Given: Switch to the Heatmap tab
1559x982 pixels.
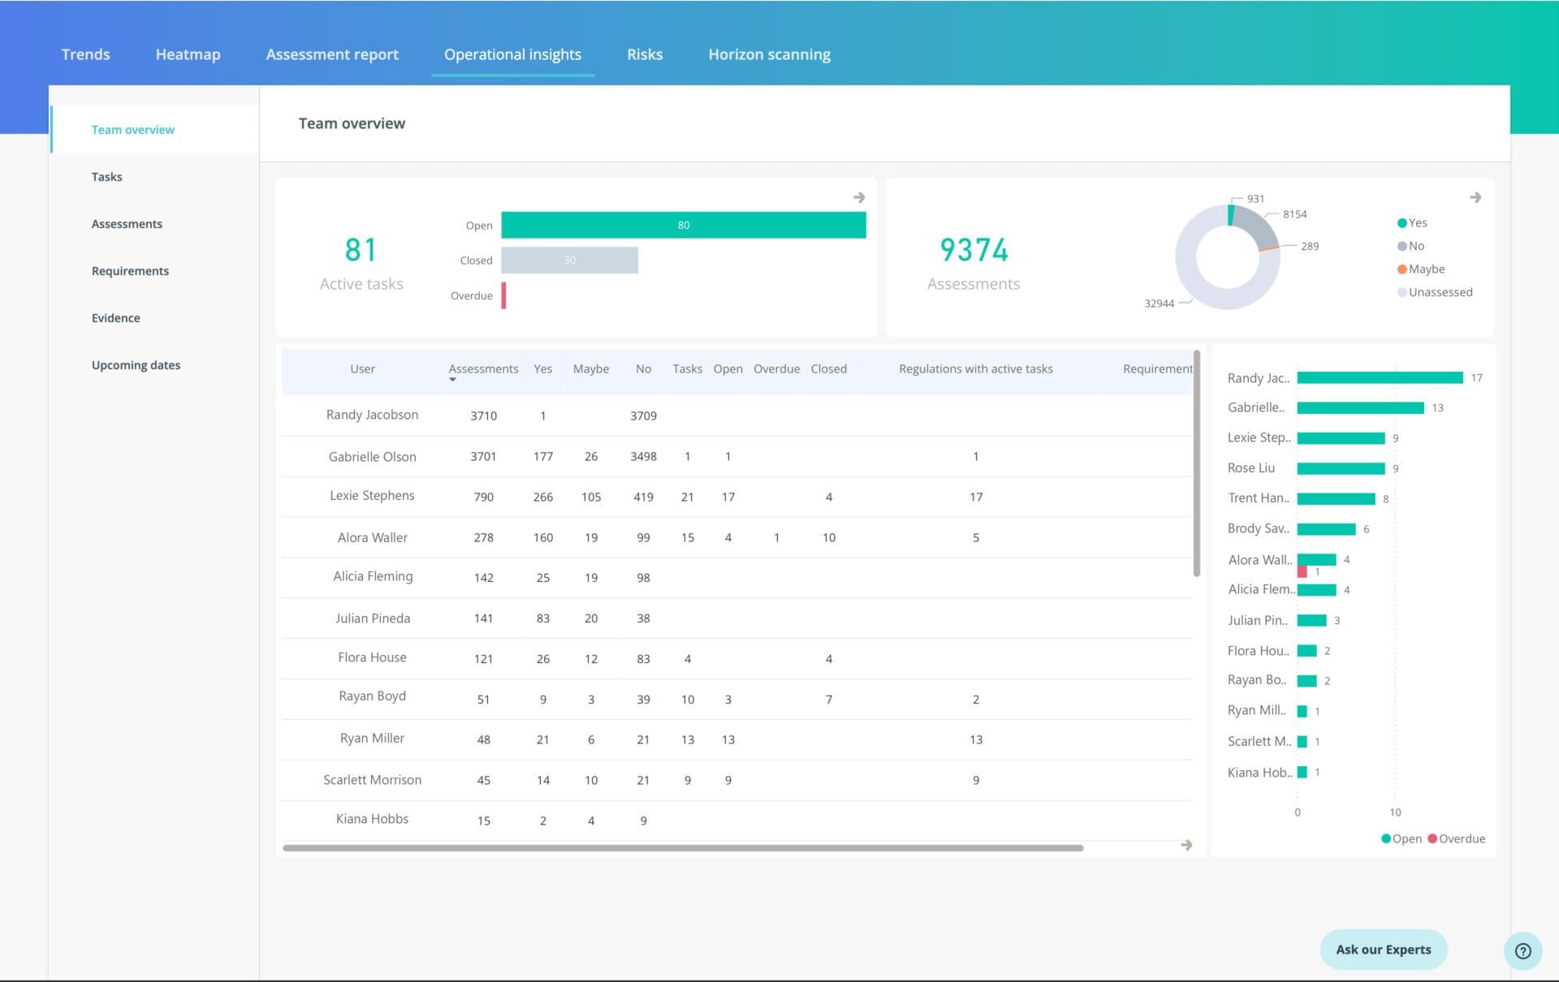Looking at the screenshot, I should coord(188,54).
